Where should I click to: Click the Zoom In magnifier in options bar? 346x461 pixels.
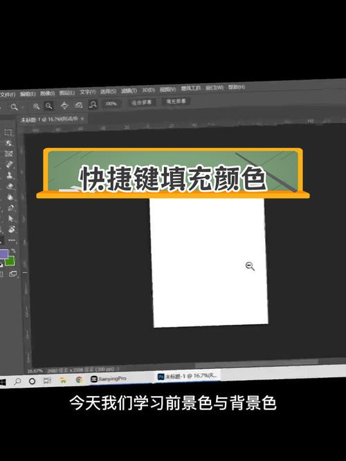tap(36, 106)
